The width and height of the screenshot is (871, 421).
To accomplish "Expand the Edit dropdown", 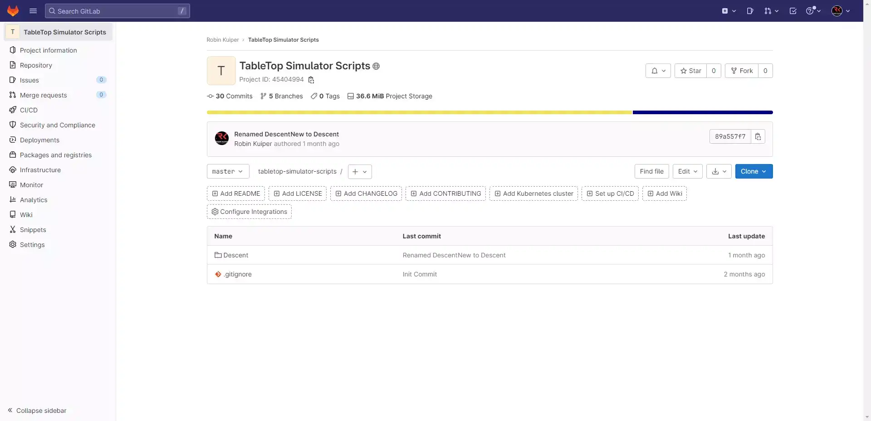I will point(688,171).
